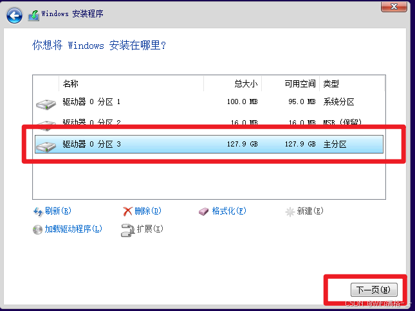Sort by the 类型 column header
This screenshot has height=311, width=415.
(x=352, y=84)
